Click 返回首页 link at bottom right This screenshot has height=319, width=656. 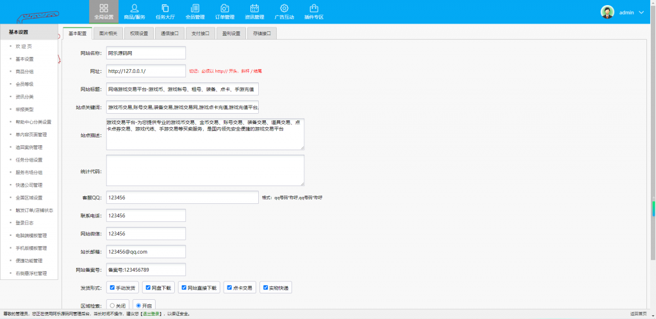pos(638,314)
